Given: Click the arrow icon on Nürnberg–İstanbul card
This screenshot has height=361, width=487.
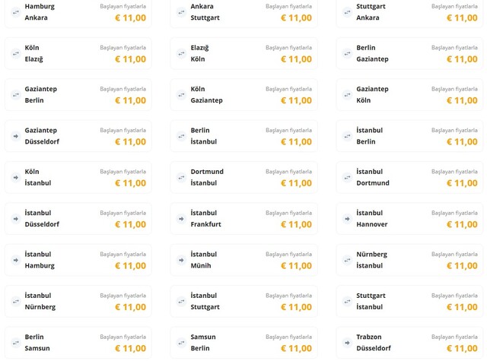Looking at the screenshot, I should [347, 260].
